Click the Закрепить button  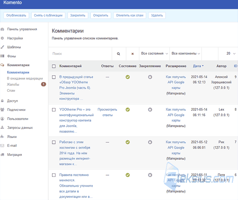78,15
